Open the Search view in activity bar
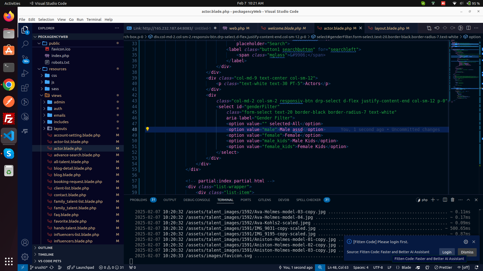 pyautogui.click(x=25, y=44)
